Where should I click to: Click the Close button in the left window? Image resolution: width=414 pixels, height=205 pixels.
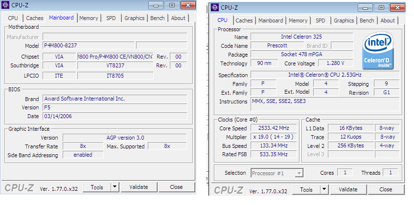click(x=176, y=187)
